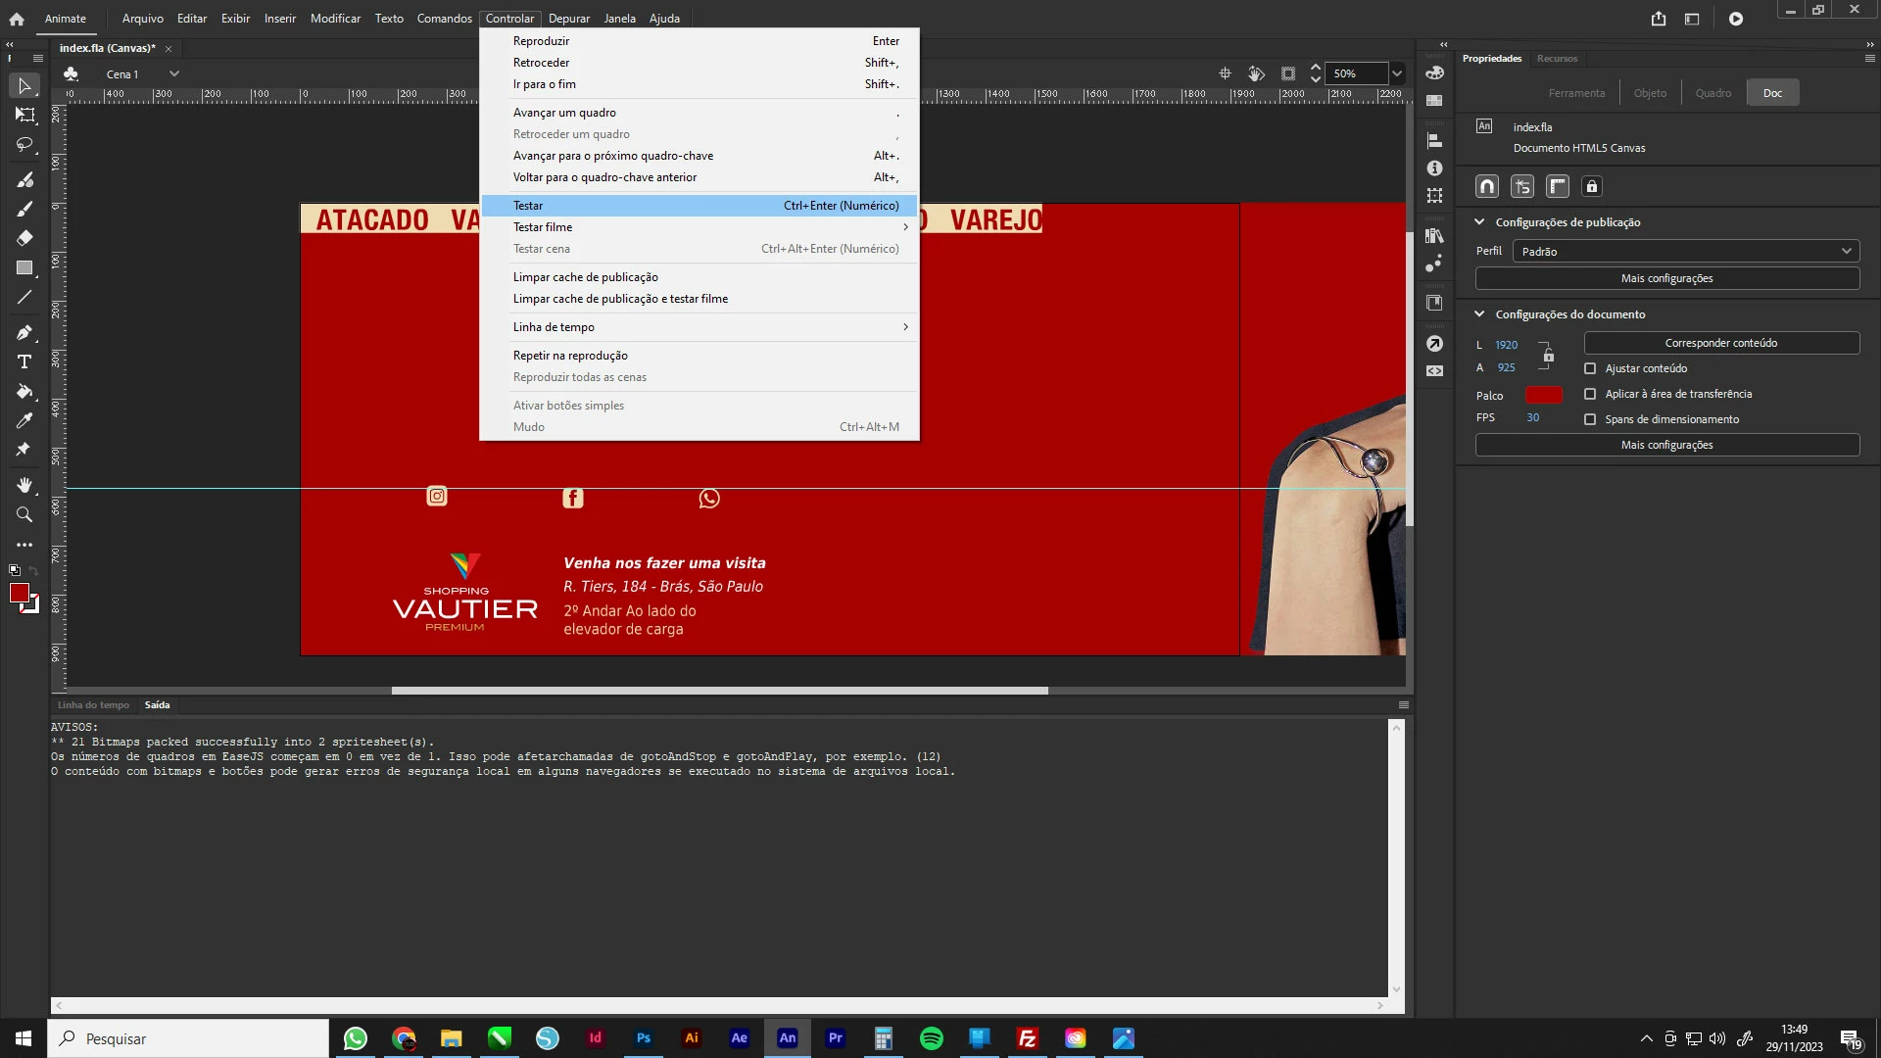Open the Palco red color swatch

click(x=1543, y=395)
